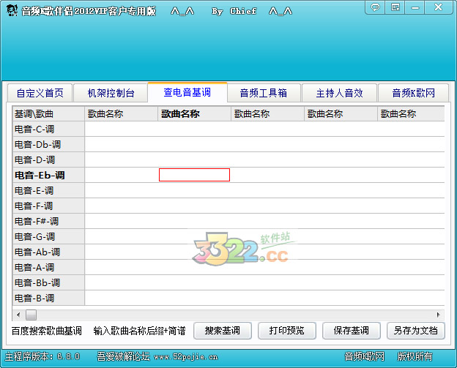Switch to the 音频K歌网 tab
Image resolution: width=457 pixels, height=368 pixels.
pyautogui.click(x=413, y=93)
